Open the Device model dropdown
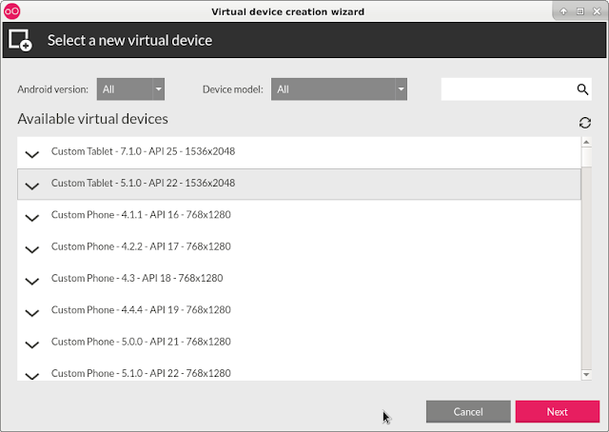This screenshot has height=432, width=609. point(339,89)
